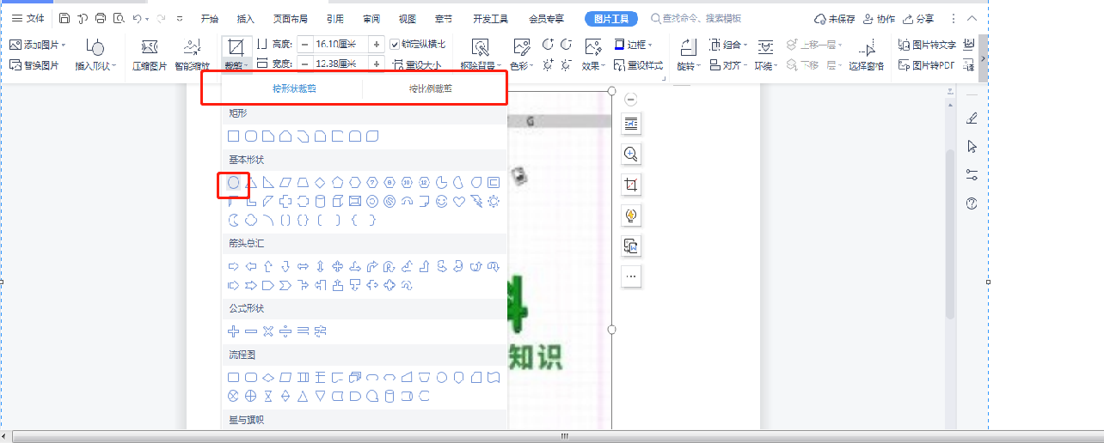The width and height of the screenshot is (1104, 443).
Task: Click the Share button
Action: click(919, 18)
